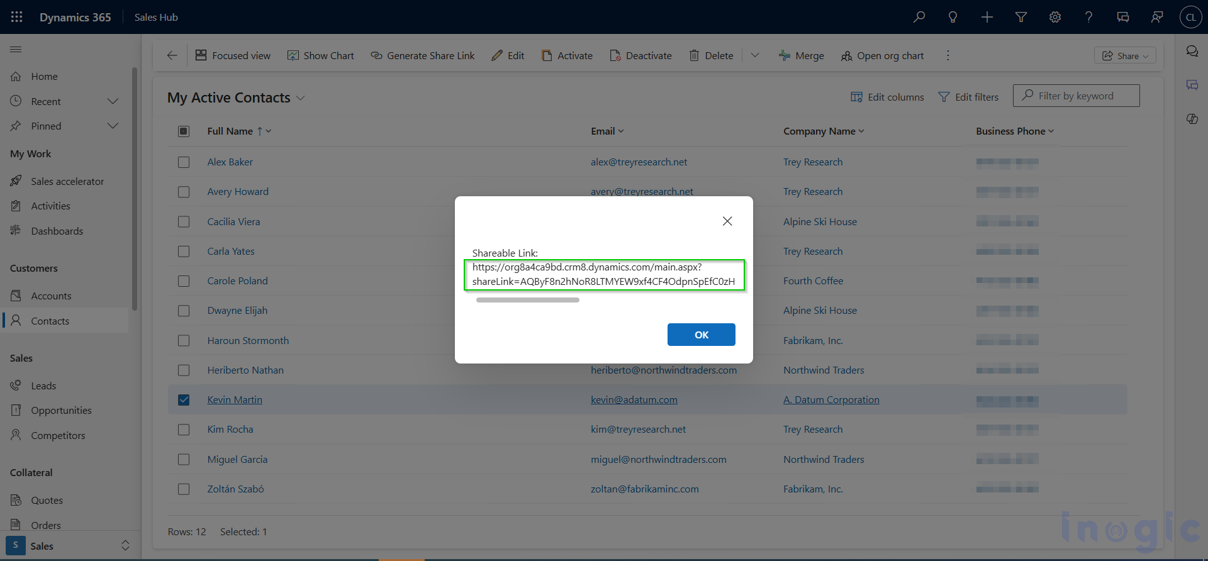This screenshot has height=561, width=1208.
Task: Click the dialog's horizontal scrollbar
Action: (x=527, y=300)
